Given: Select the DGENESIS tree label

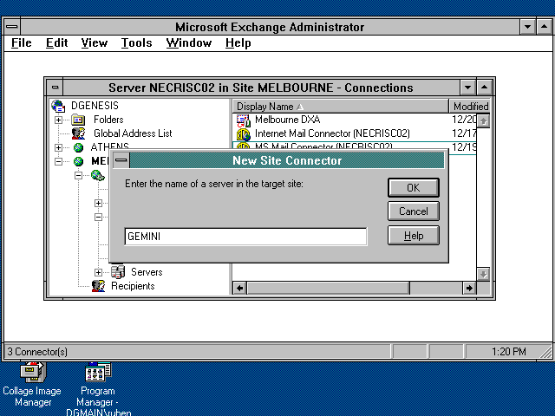Looking at the screenshot, I should click(95, 106).
